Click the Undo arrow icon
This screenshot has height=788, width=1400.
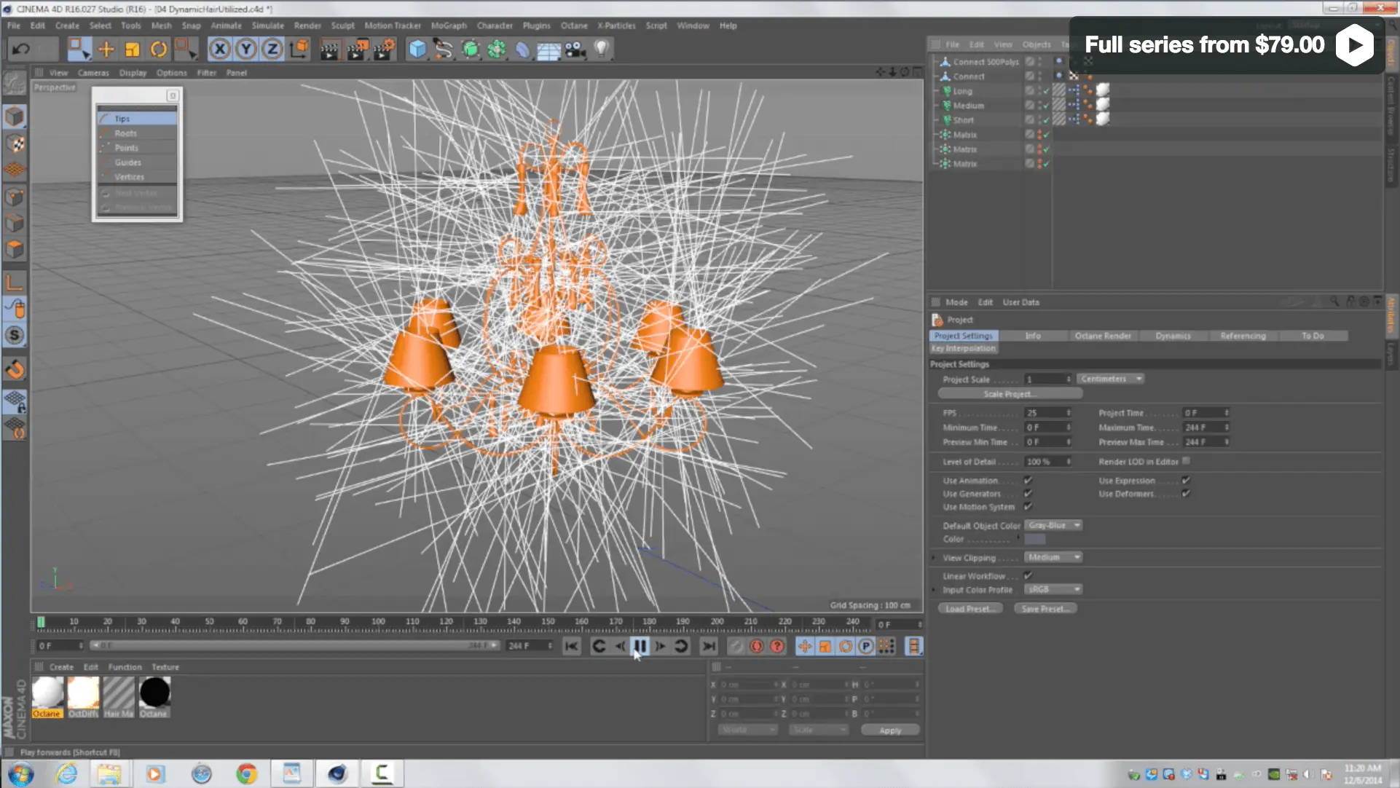click(x=21, y=50)
